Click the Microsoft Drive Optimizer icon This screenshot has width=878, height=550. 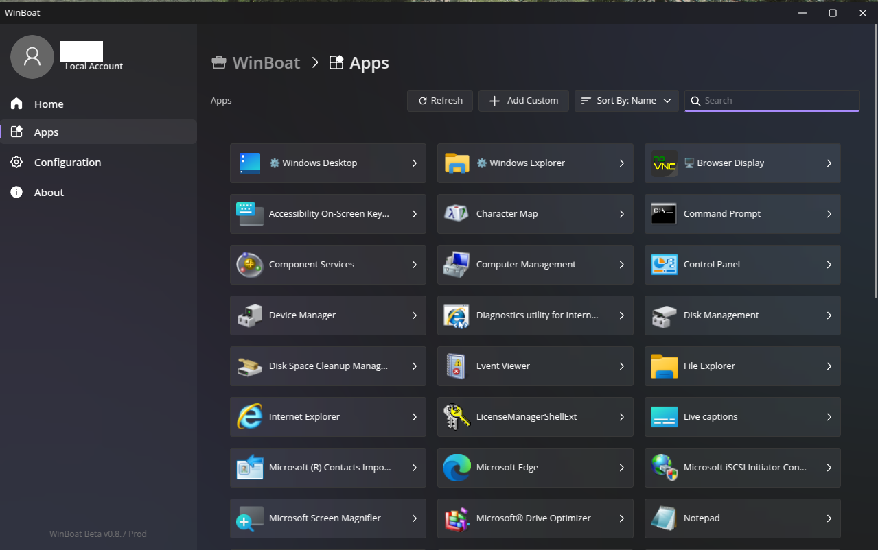coord(457,518)
